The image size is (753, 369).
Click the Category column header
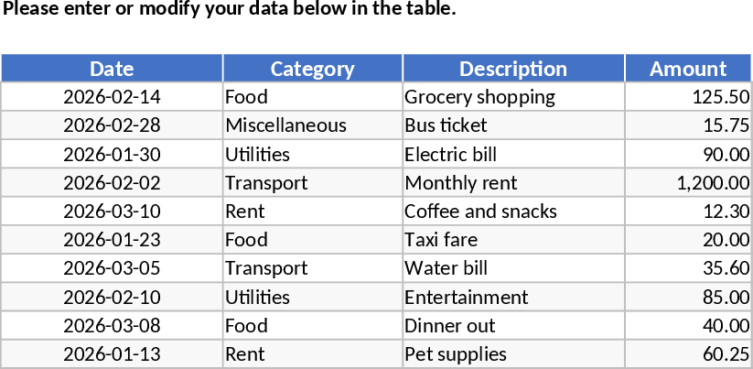coord(312,69)
